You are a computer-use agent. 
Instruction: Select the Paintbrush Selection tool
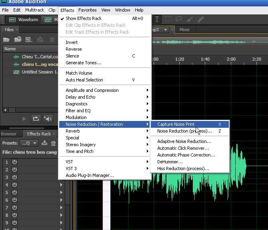(190, 19)
